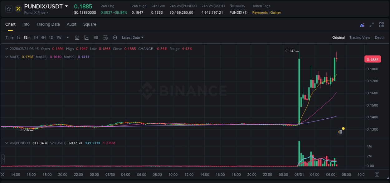Open the technical indicators line chart icon
The height and width of the screenshot is (183, 390).
(86, 37)
